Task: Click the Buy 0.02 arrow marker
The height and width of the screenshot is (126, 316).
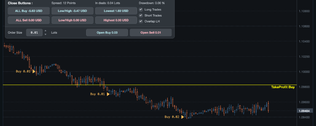Action: pos(182,117)
